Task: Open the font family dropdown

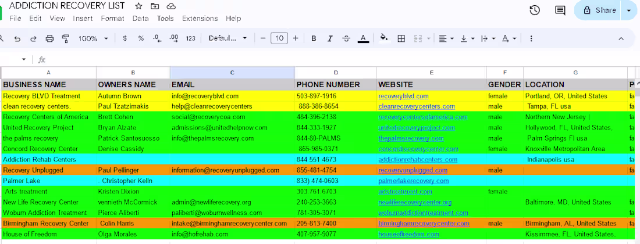Action: coord(227,38)
